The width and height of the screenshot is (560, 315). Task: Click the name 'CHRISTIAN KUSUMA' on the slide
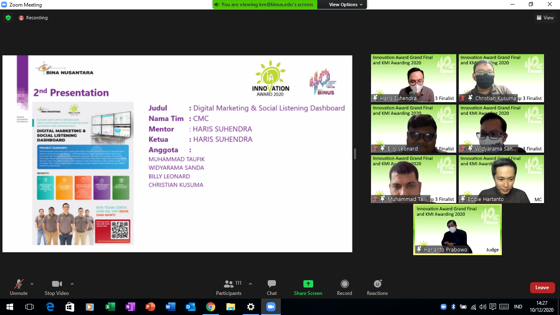(176, 185)
